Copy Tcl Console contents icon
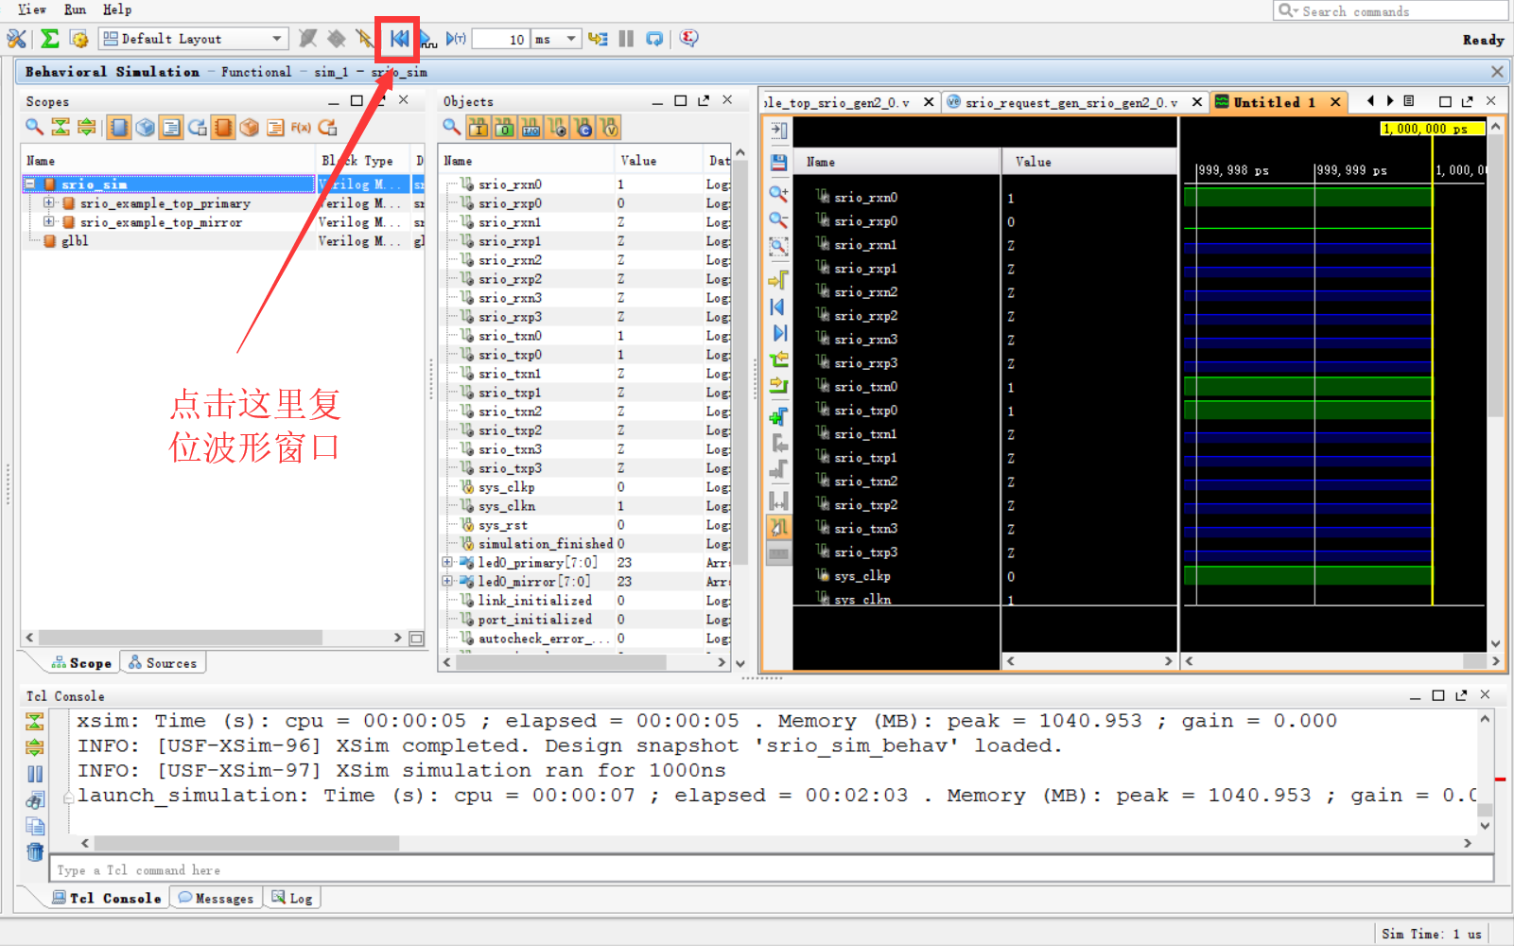Viewport: 1514px width, 946px height. [35, 826]
